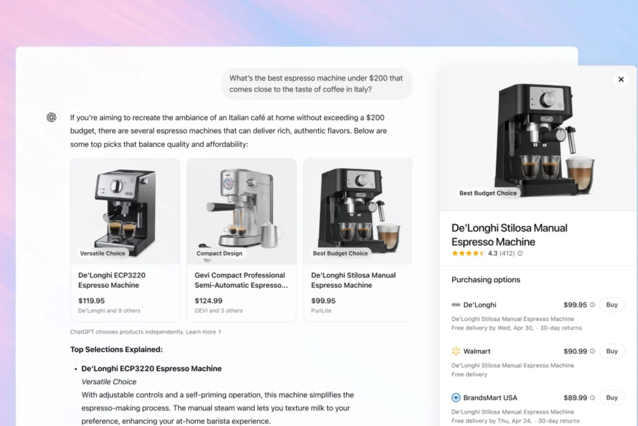Buy Stilosa from Walmart
Viewport: 638px width, 426px height.
pyautogui.click(x=612, y=351)
